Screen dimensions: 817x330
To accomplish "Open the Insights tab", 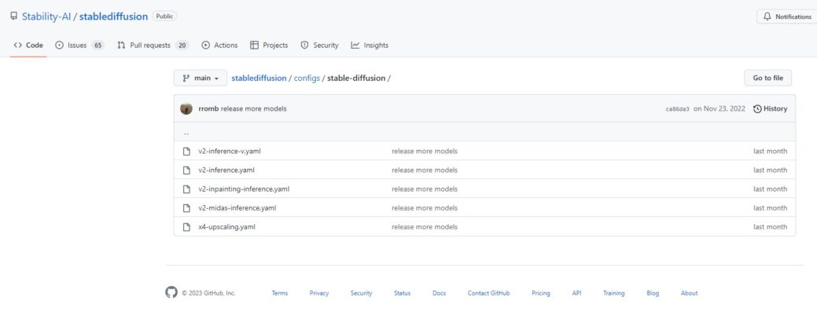I will 370,46.
